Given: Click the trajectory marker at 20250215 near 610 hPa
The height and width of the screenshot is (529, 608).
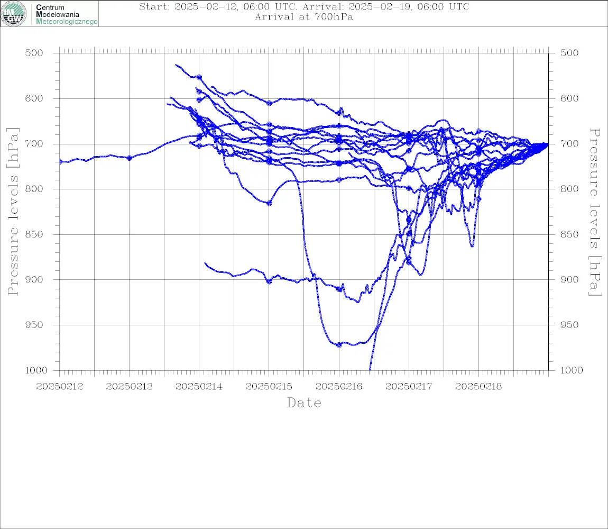Looking at the screenshot, I should [x=269, y=103].
